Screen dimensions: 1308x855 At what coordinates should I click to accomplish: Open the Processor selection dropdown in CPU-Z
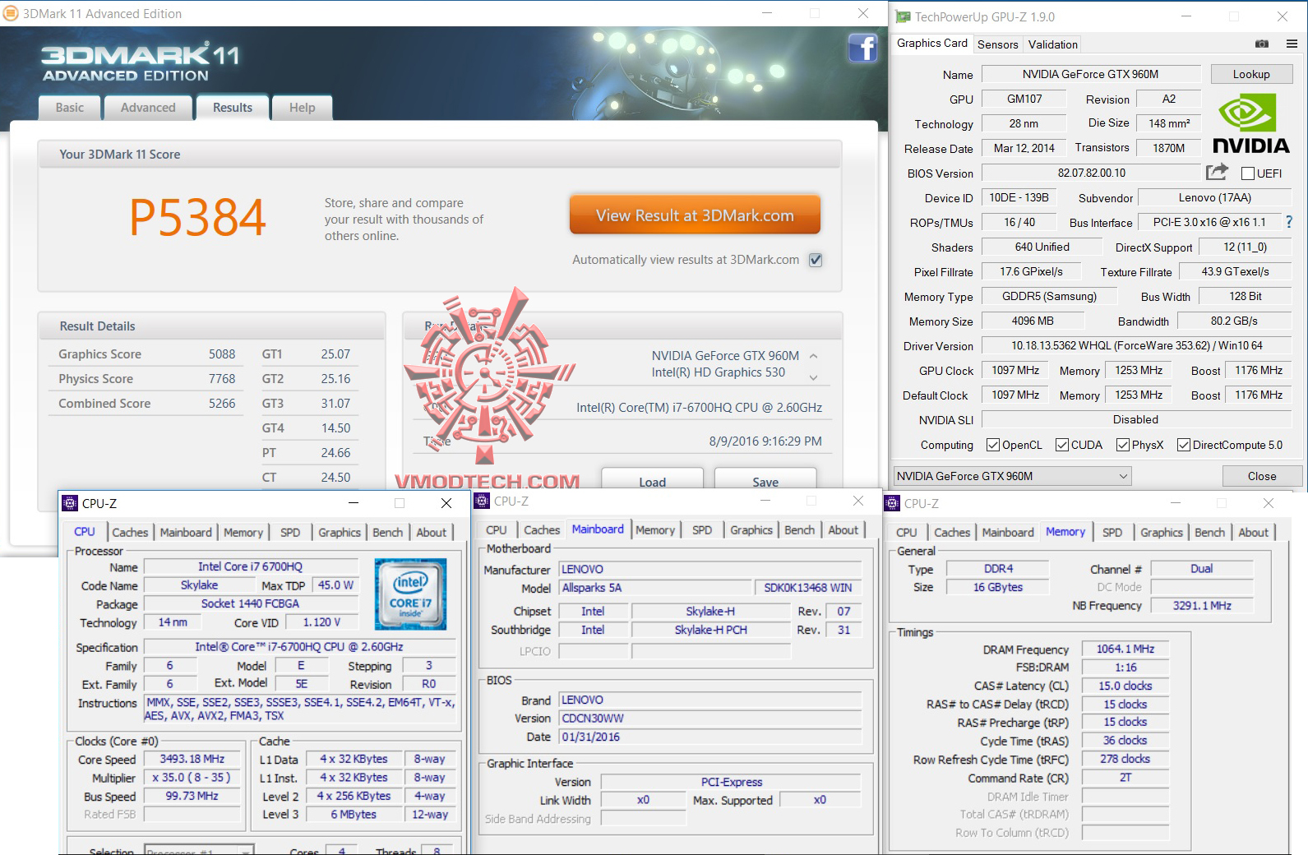199,849
